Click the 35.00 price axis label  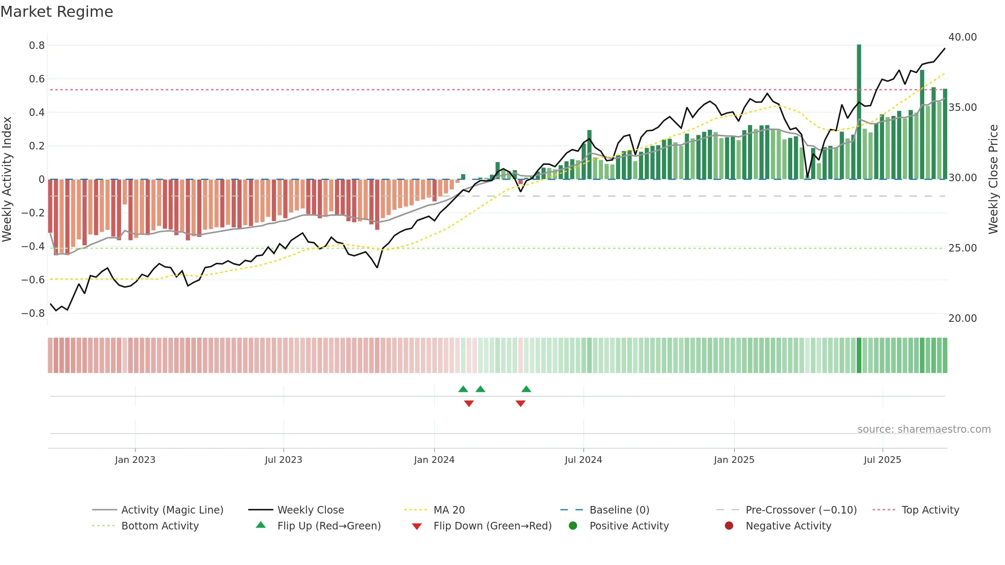pos(963,108)
